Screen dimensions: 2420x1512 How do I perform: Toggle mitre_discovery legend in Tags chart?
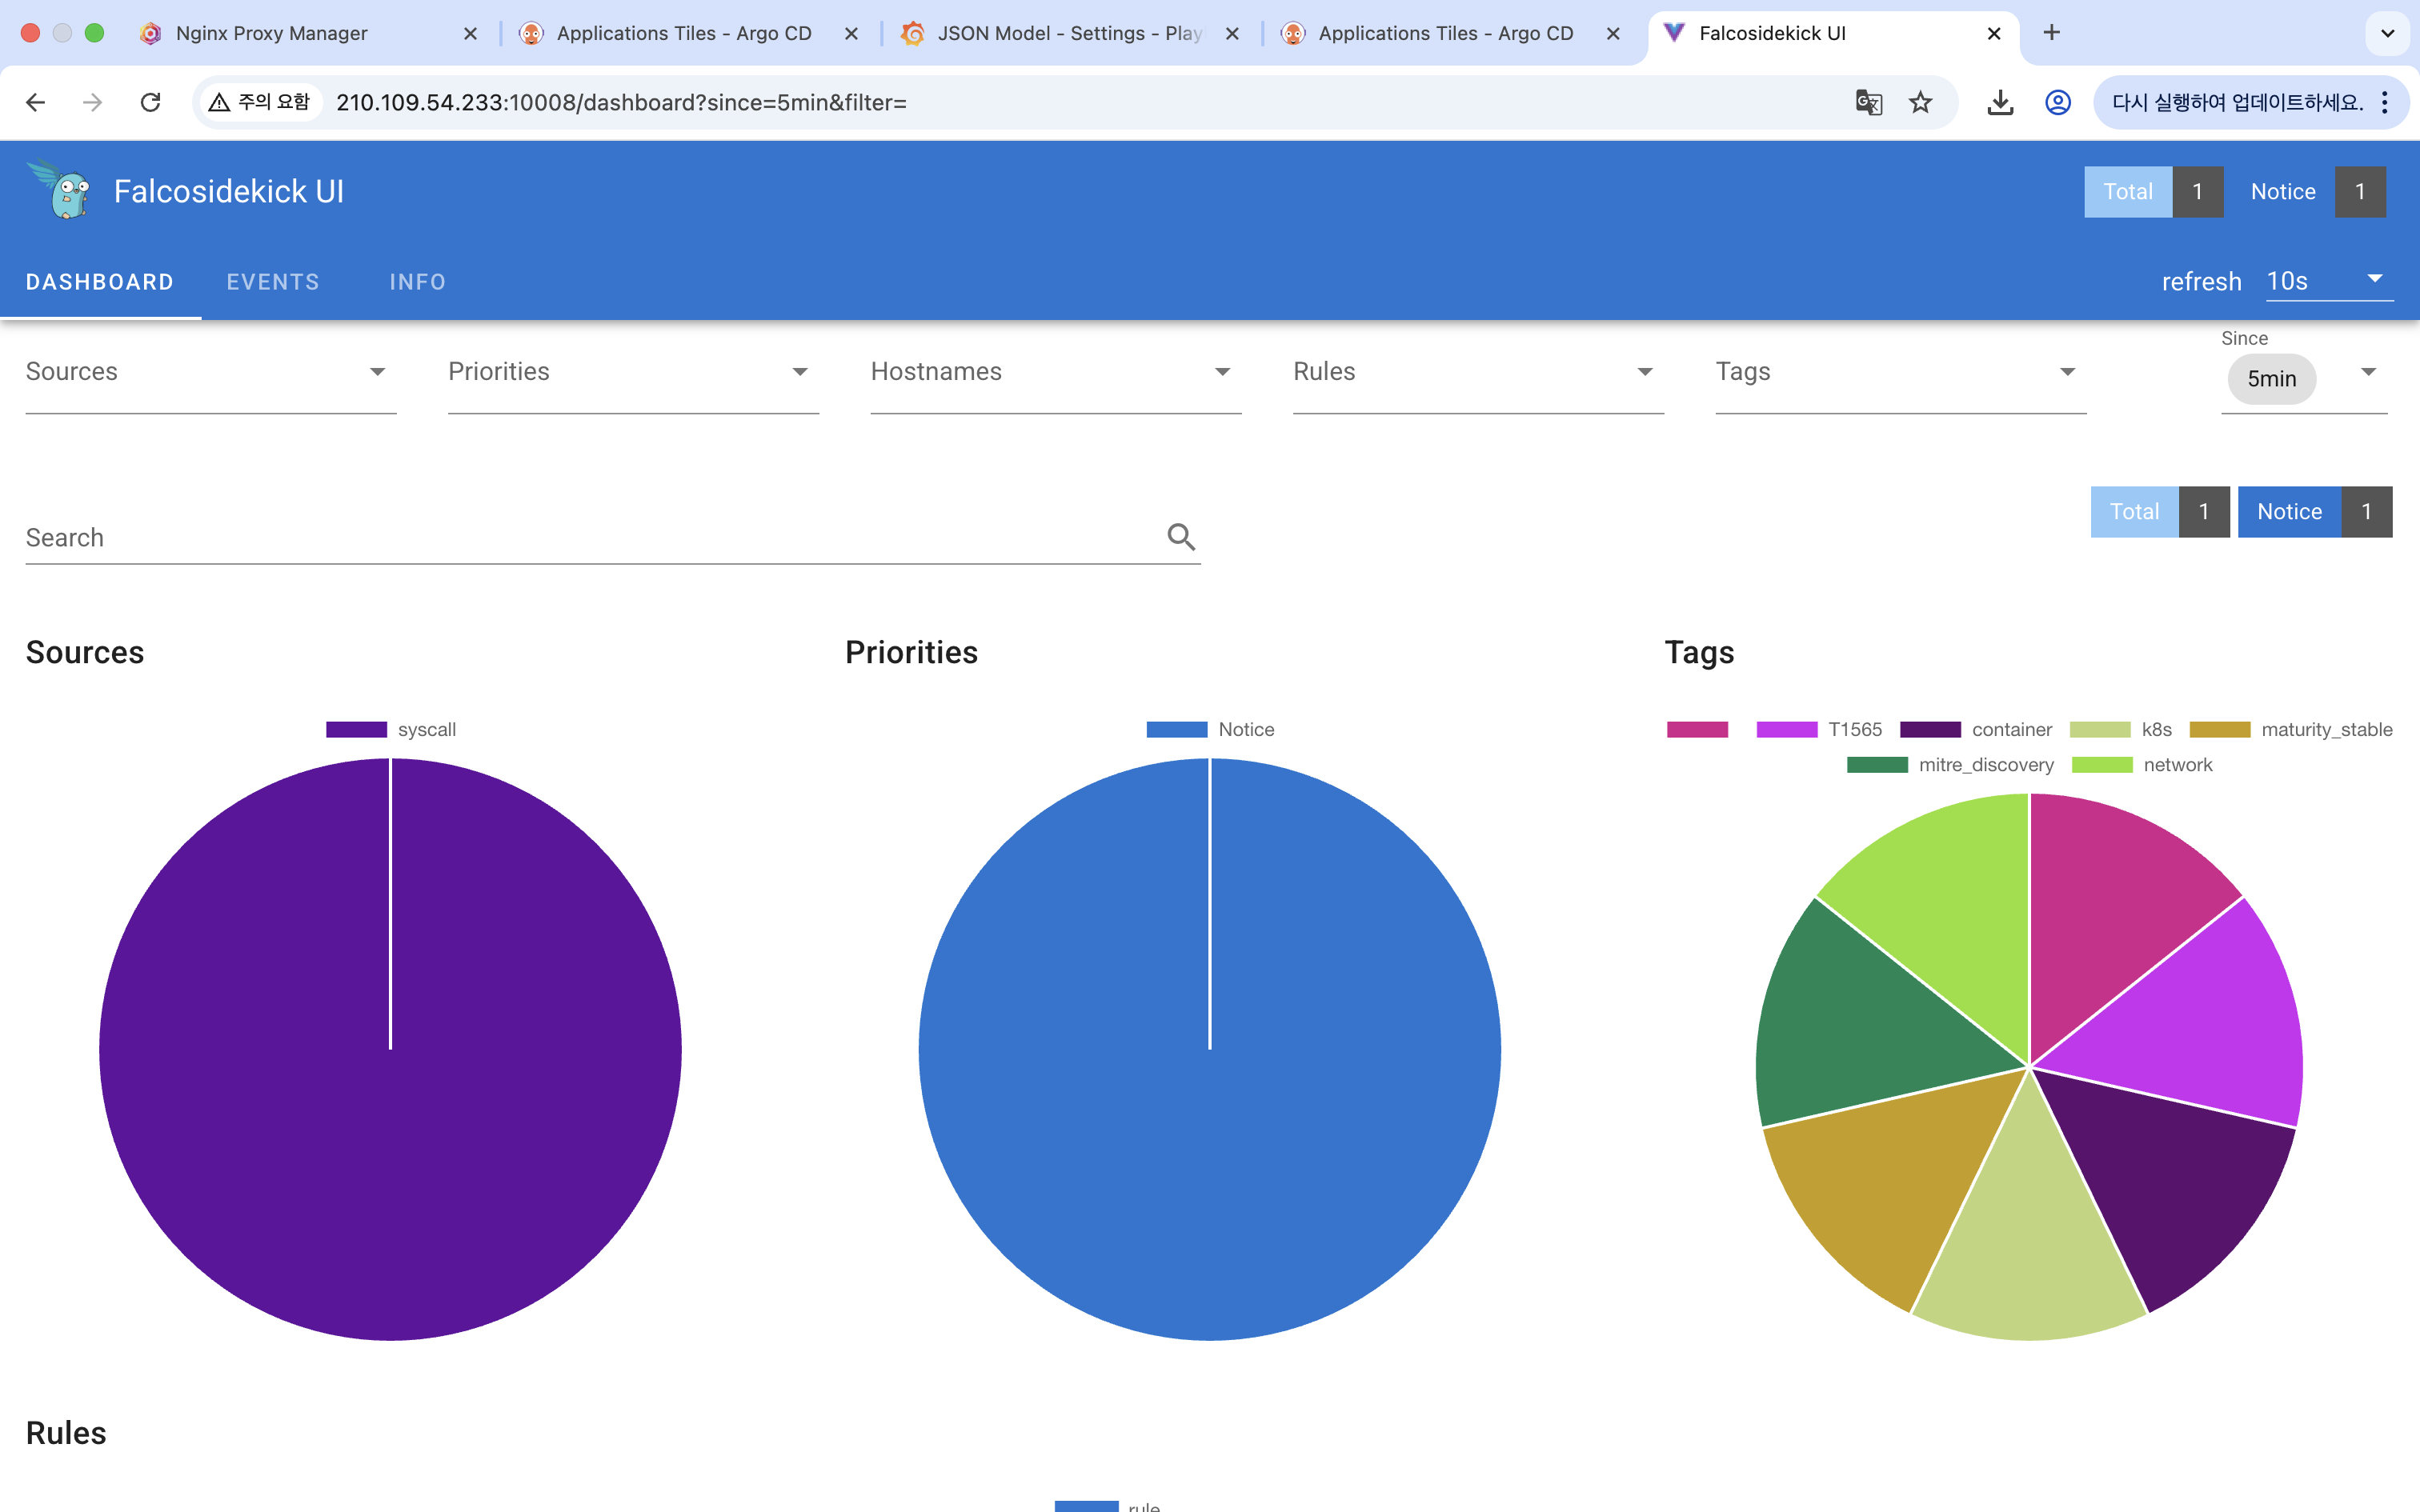1950,765
